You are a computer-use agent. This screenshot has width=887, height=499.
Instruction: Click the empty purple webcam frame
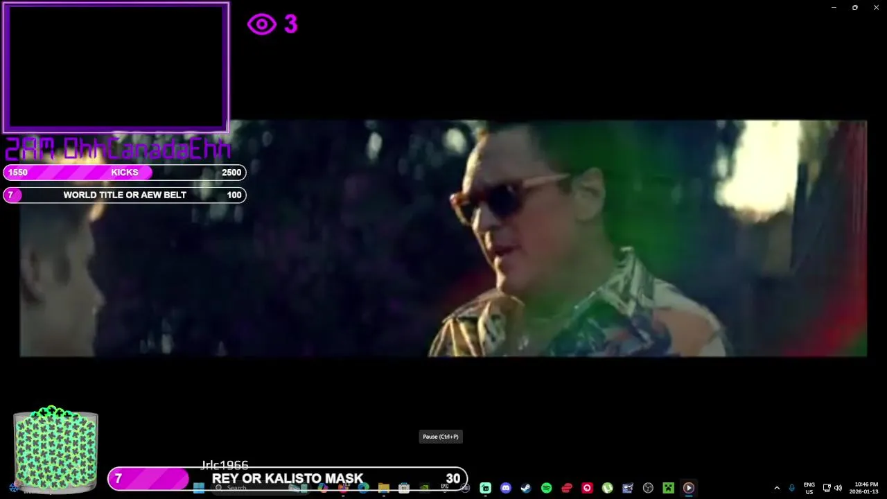116,67
